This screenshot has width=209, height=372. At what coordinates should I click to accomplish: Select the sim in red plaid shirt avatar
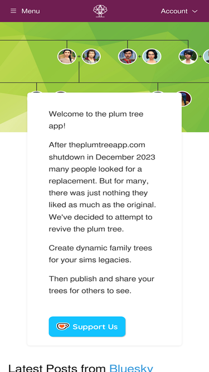128,56
